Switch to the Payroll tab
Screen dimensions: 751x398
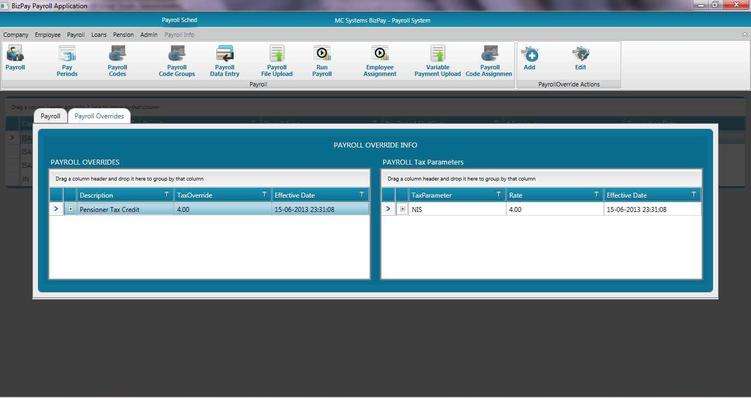point(50,116)
